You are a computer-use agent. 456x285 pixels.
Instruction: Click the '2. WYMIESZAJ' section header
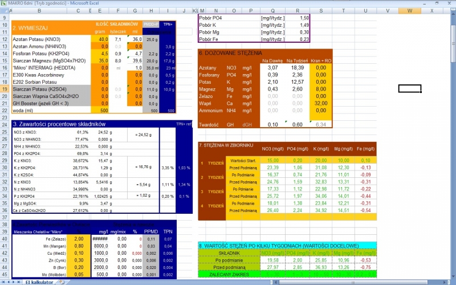(30, 28)
